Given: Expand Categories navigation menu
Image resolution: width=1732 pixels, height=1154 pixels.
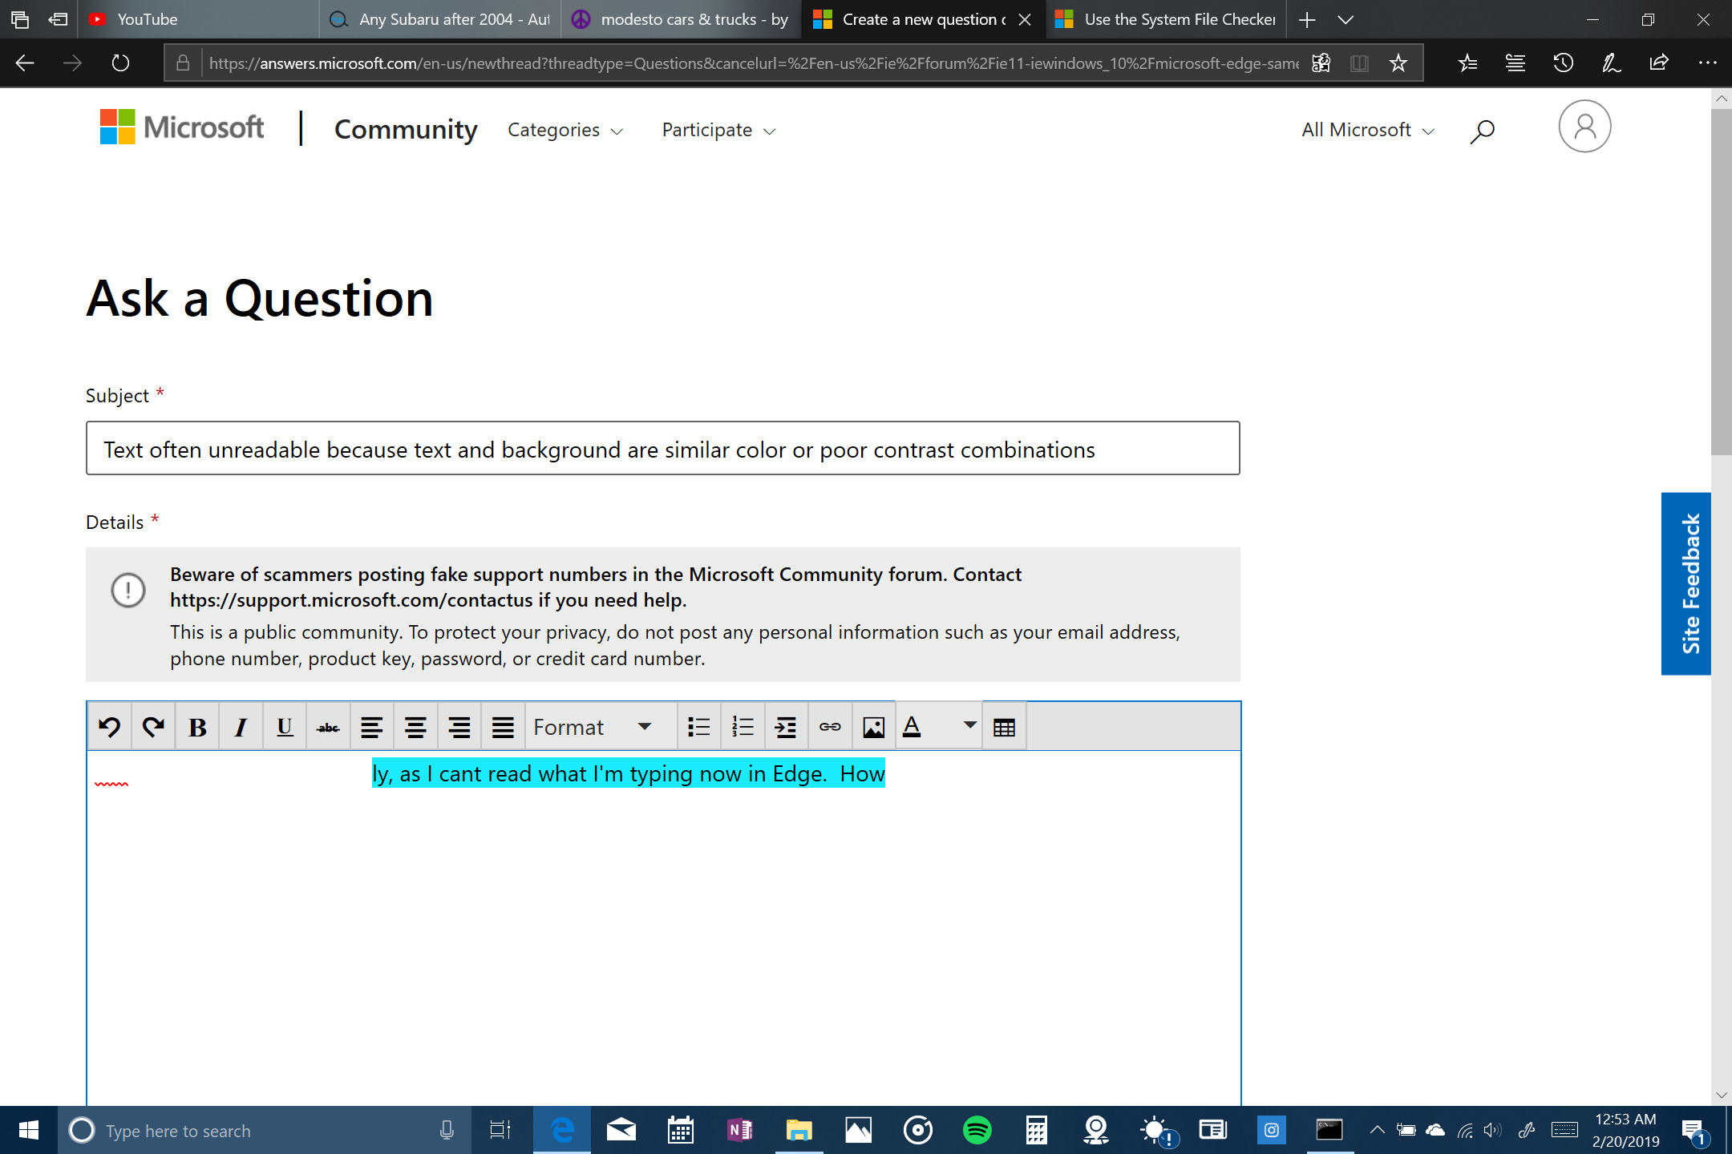Looking at the screenshot, I should pos(563,129).
